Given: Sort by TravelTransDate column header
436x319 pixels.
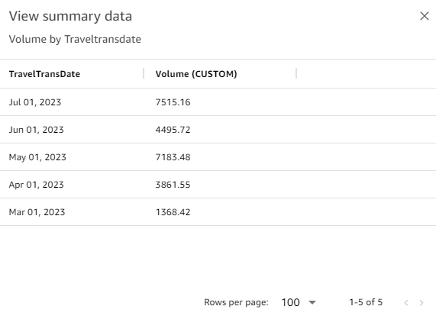Looking at the screenshot, I should click(x=44, y=74).
